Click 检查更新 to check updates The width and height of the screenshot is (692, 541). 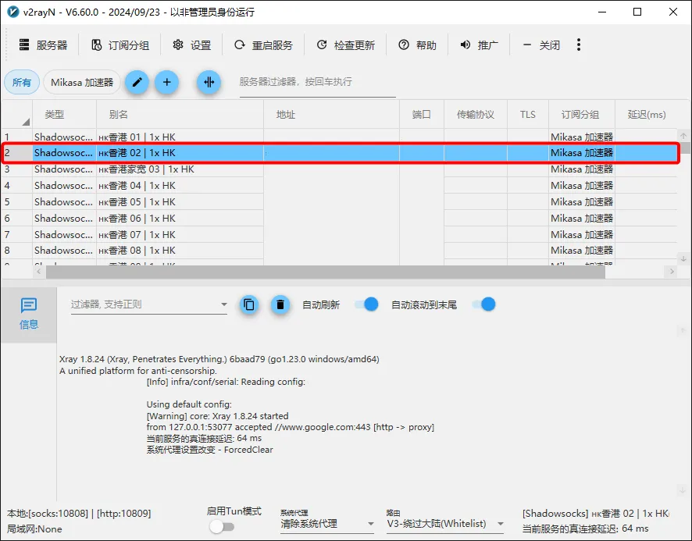(346, 45)
